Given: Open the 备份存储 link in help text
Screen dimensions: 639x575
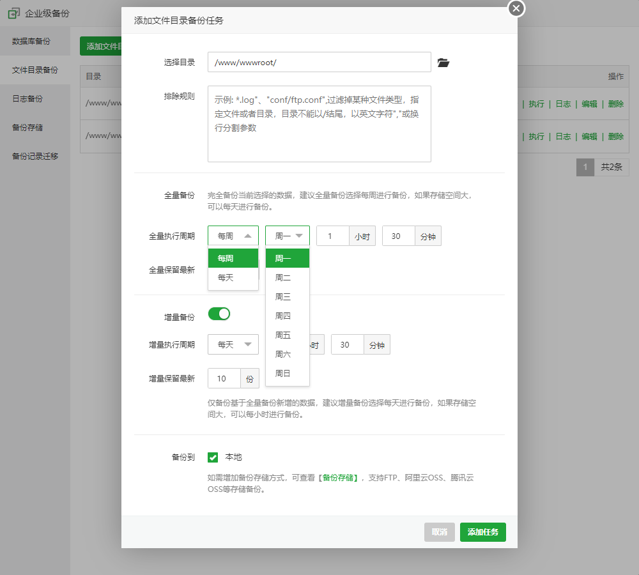Looking at the screenshot, I should (x=339, y=478).
